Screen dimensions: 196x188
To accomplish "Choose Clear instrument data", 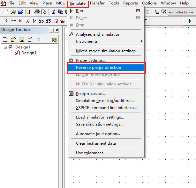I will pos(106,143).
